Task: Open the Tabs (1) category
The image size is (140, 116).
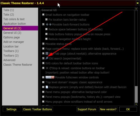Action: tap(20, 10)
